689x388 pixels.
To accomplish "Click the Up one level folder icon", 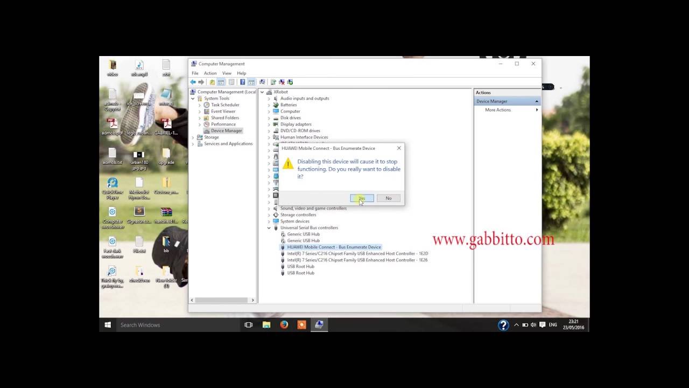I will [212, 82].
